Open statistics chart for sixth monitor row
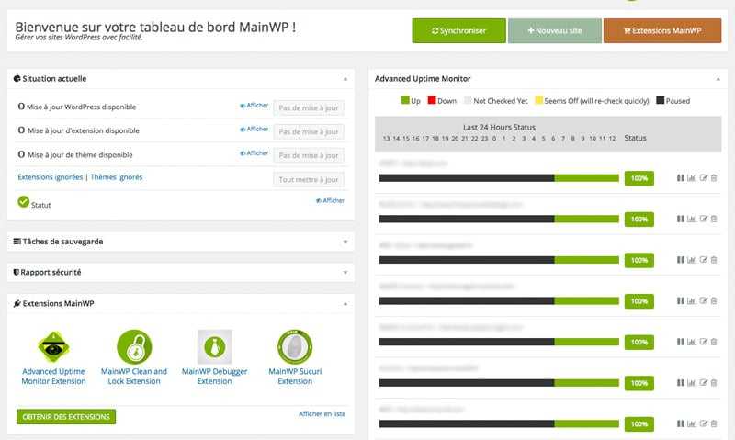 pyautogui.click(x=692, y=383)
